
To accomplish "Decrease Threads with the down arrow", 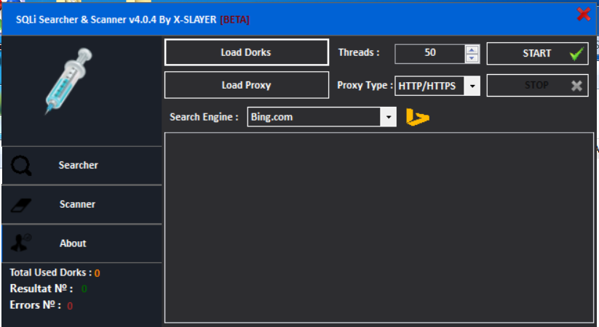I will click(x=472, y=58).
